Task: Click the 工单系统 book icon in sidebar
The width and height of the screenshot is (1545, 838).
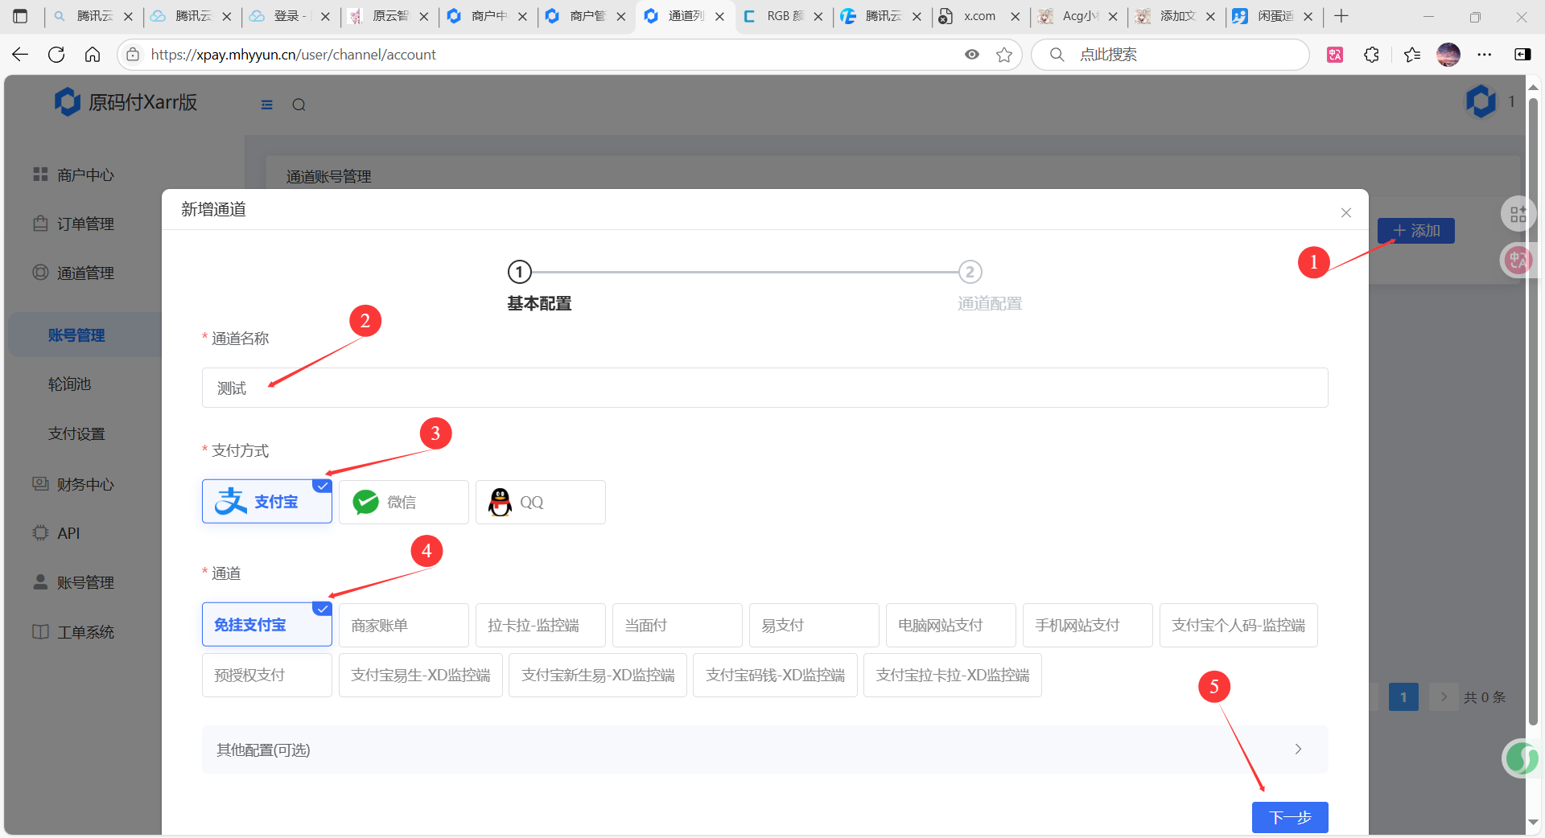Action: coord(40,632)
